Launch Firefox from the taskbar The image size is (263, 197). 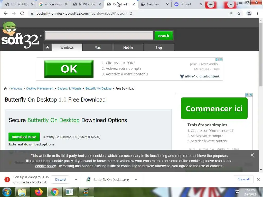coord(39,192)
